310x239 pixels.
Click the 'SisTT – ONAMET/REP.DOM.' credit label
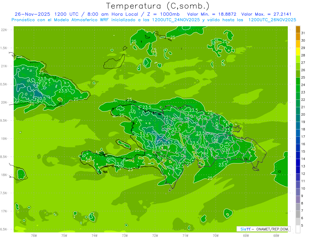click(263, 229)
